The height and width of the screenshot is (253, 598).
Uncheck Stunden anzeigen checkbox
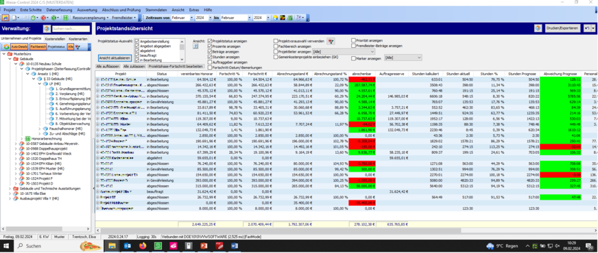pos(209,57)
